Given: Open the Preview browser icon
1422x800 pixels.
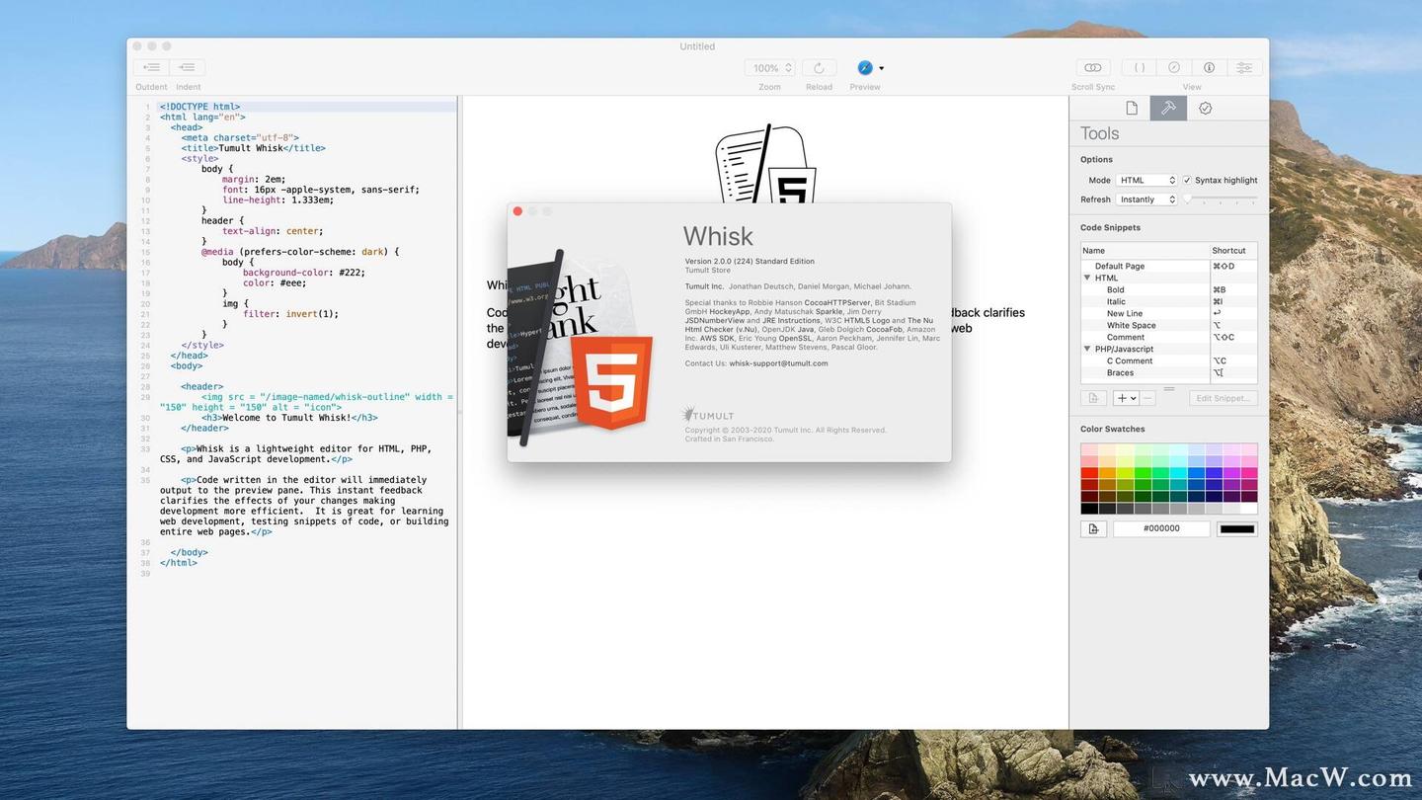Looking at the screenshot, I should (864, 67).
